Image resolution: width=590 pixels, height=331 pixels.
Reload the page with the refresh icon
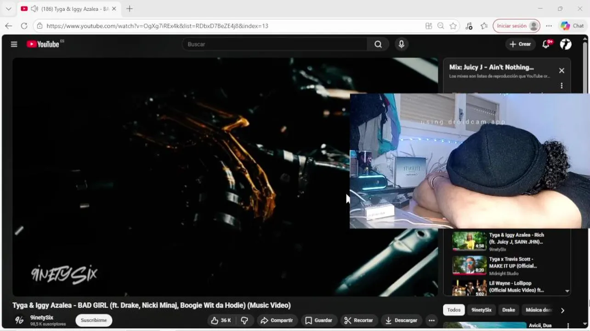coord(24,26)
